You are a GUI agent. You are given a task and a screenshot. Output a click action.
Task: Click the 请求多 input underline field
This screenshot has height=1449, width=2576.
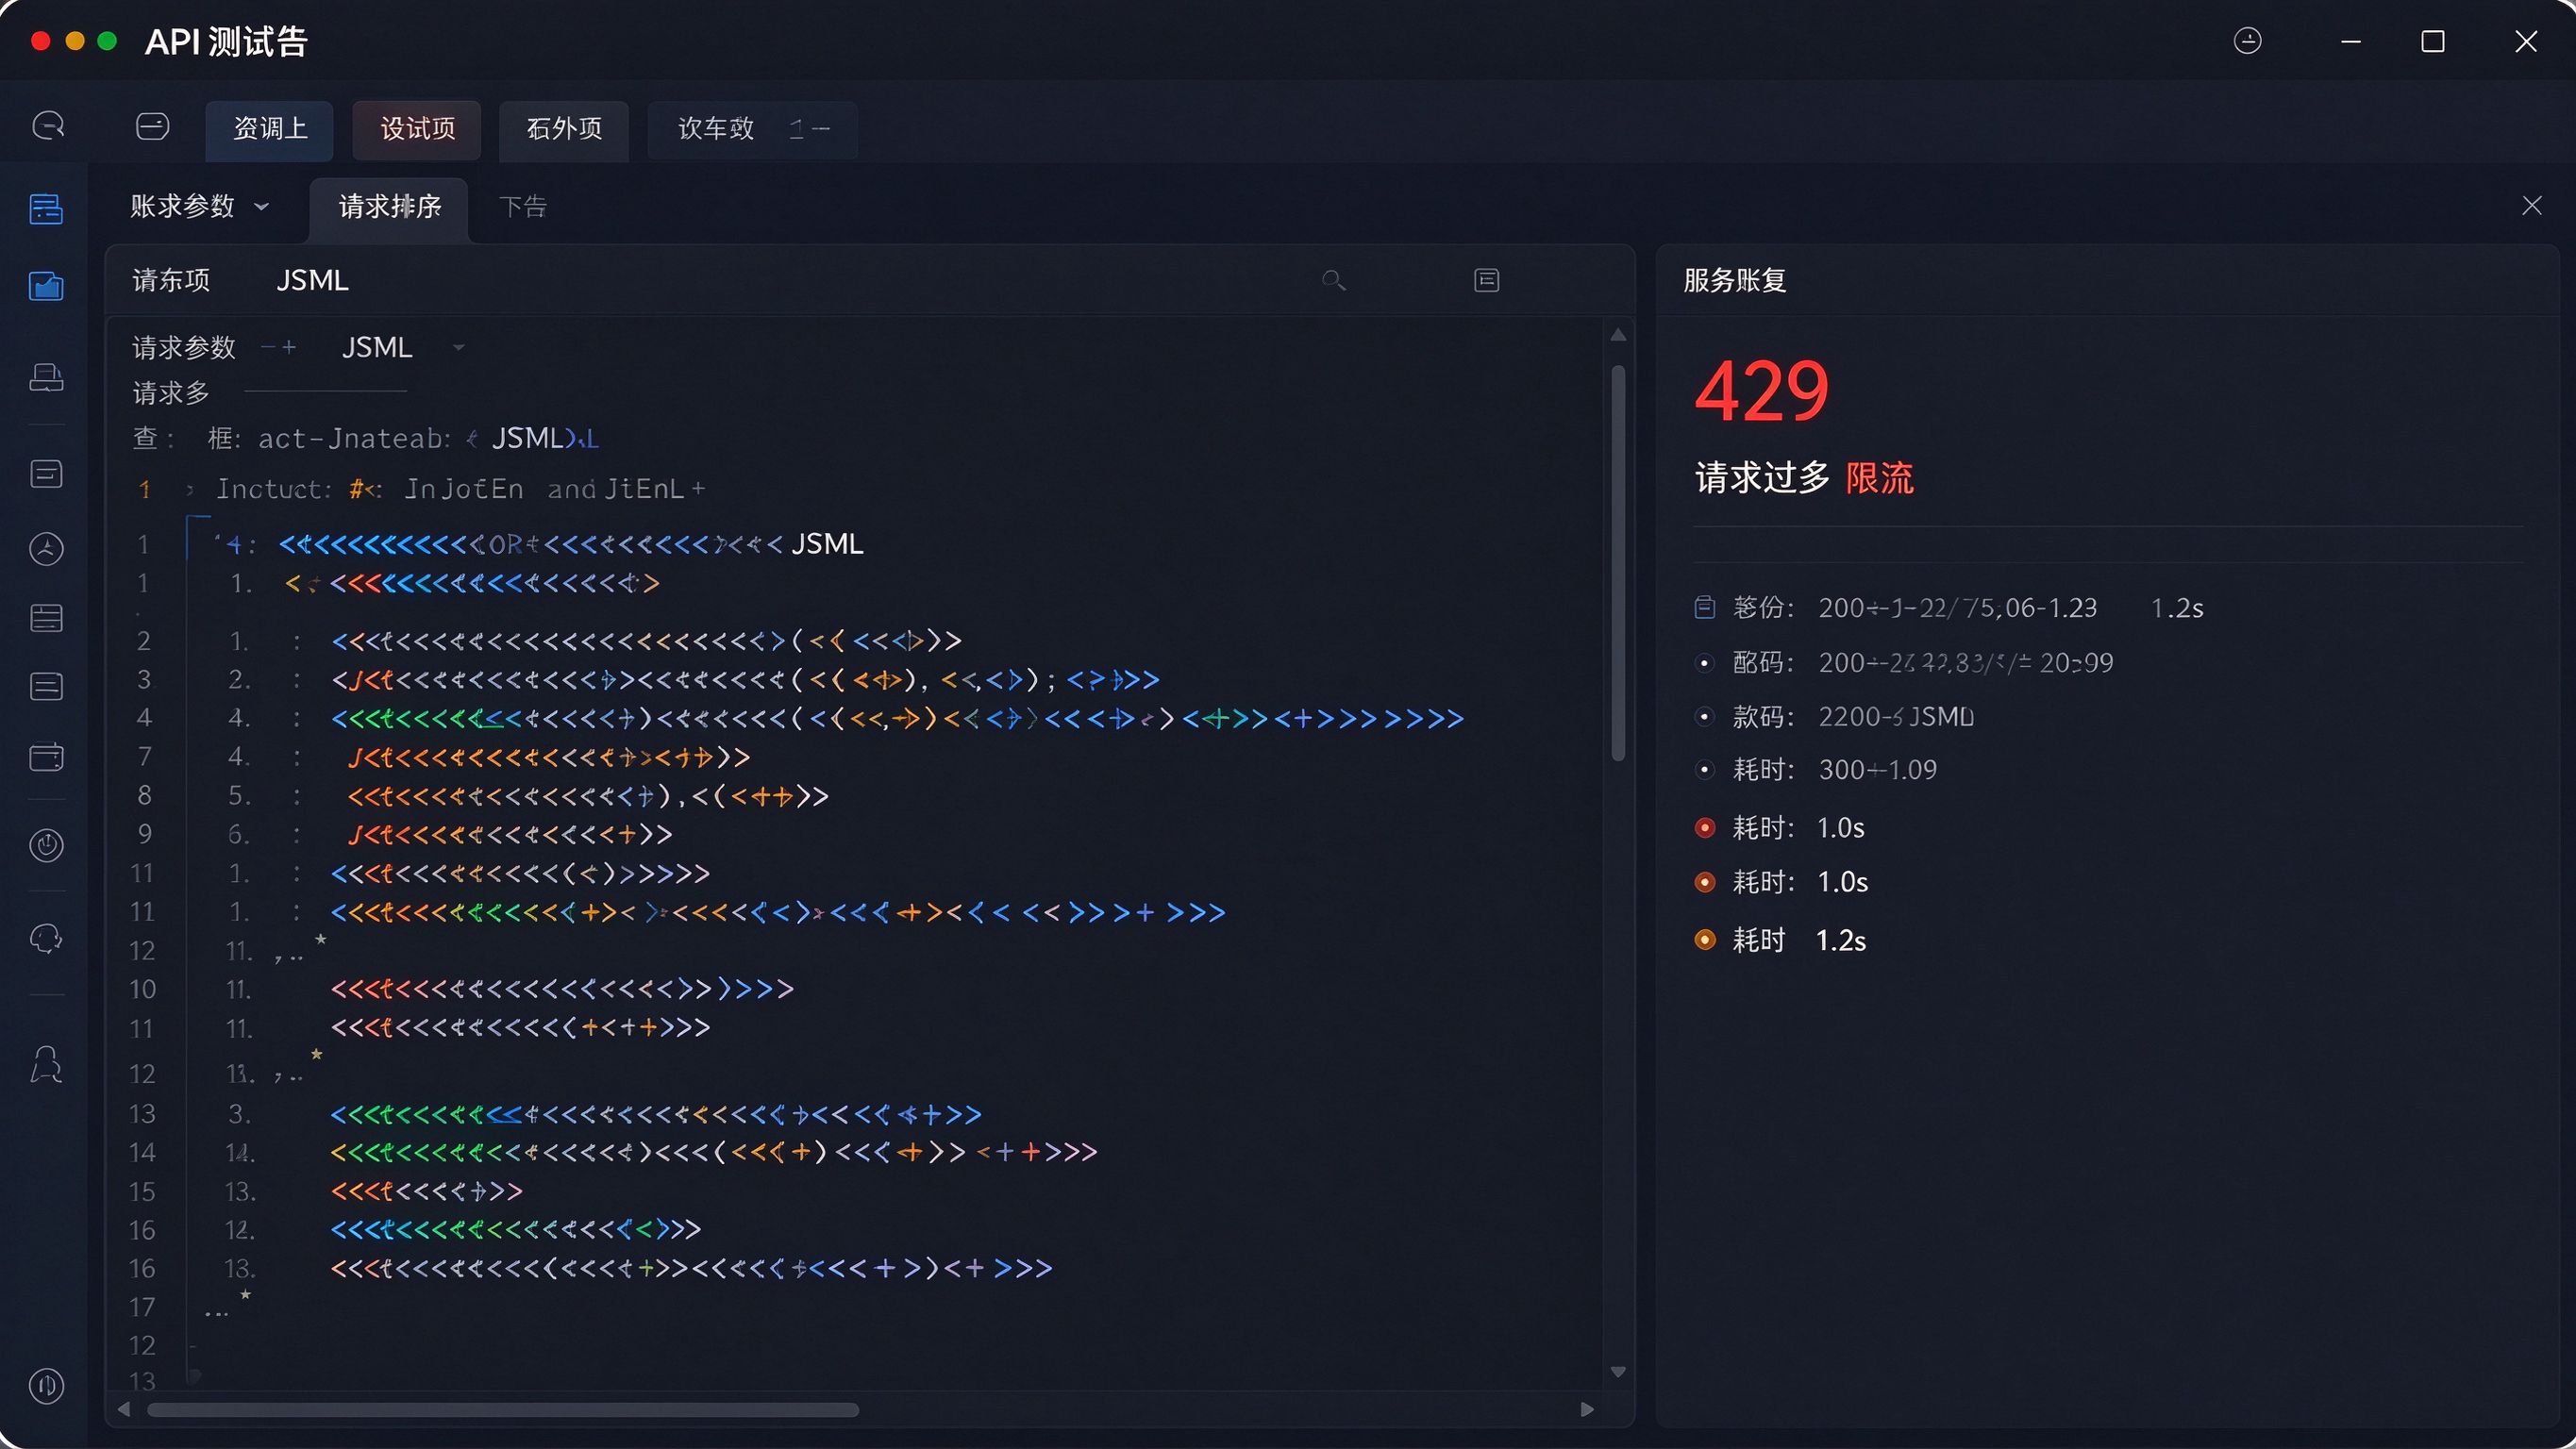pos(325,391)
